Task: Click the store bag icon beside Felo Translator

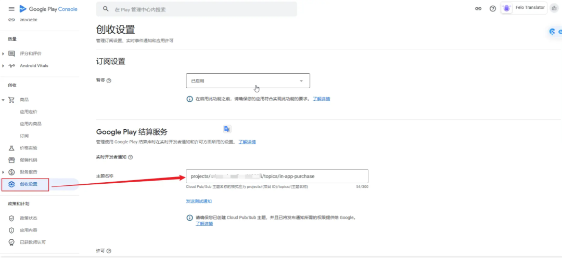Action: [554, 8]
